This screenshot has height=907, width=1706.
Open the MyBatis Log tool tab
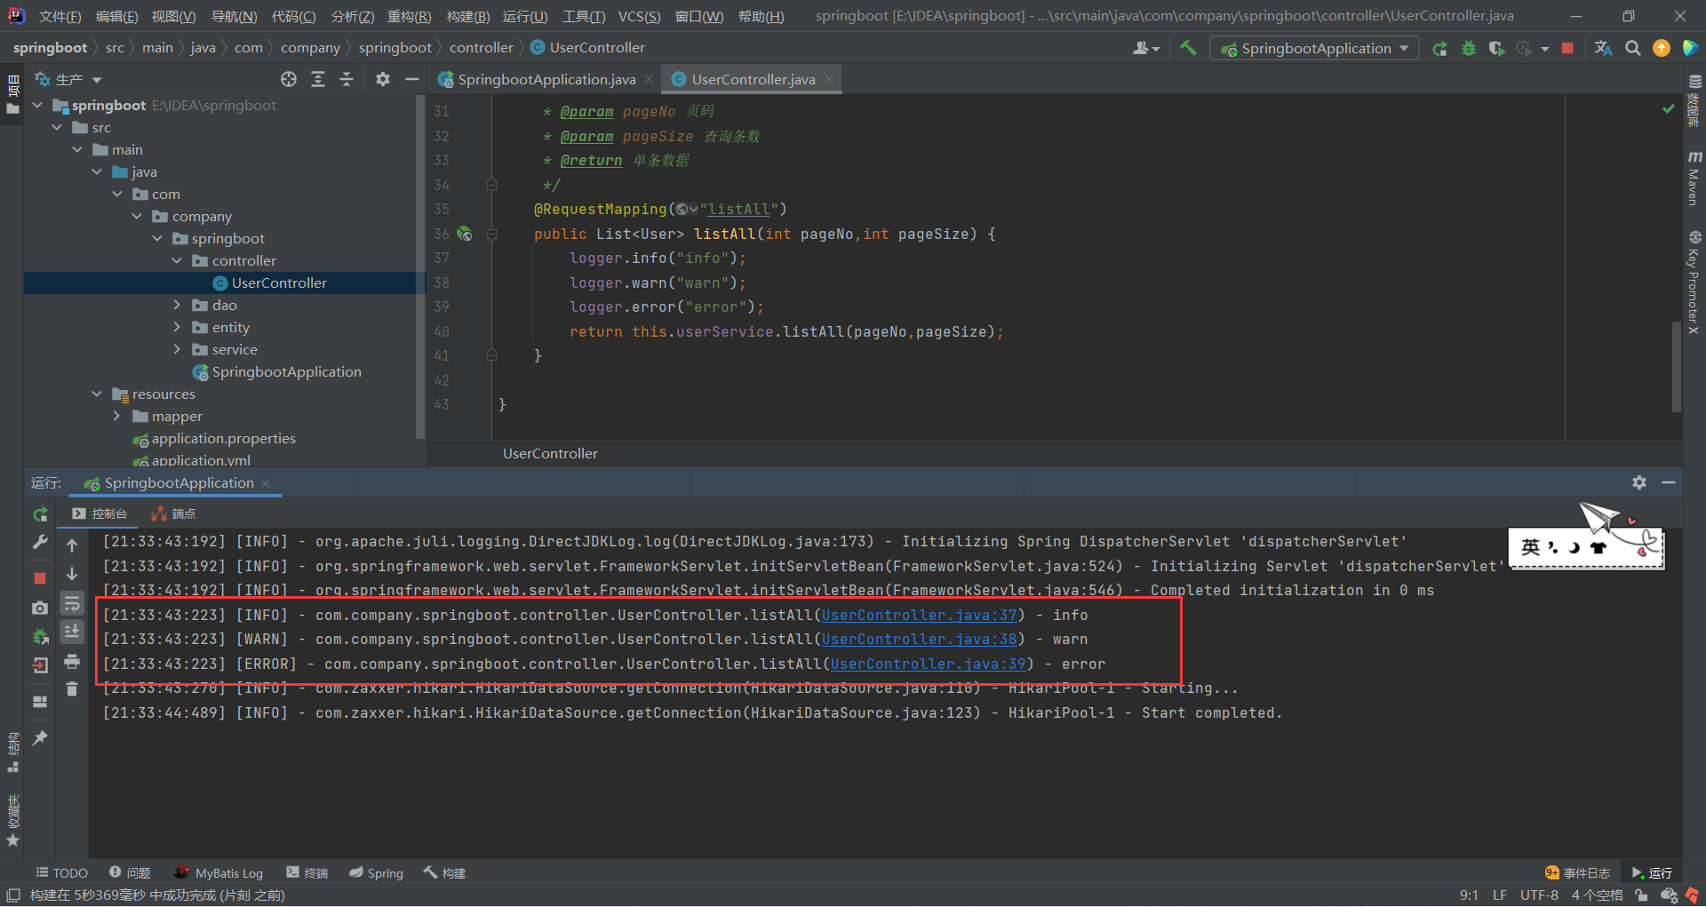(x=219, y=872)
